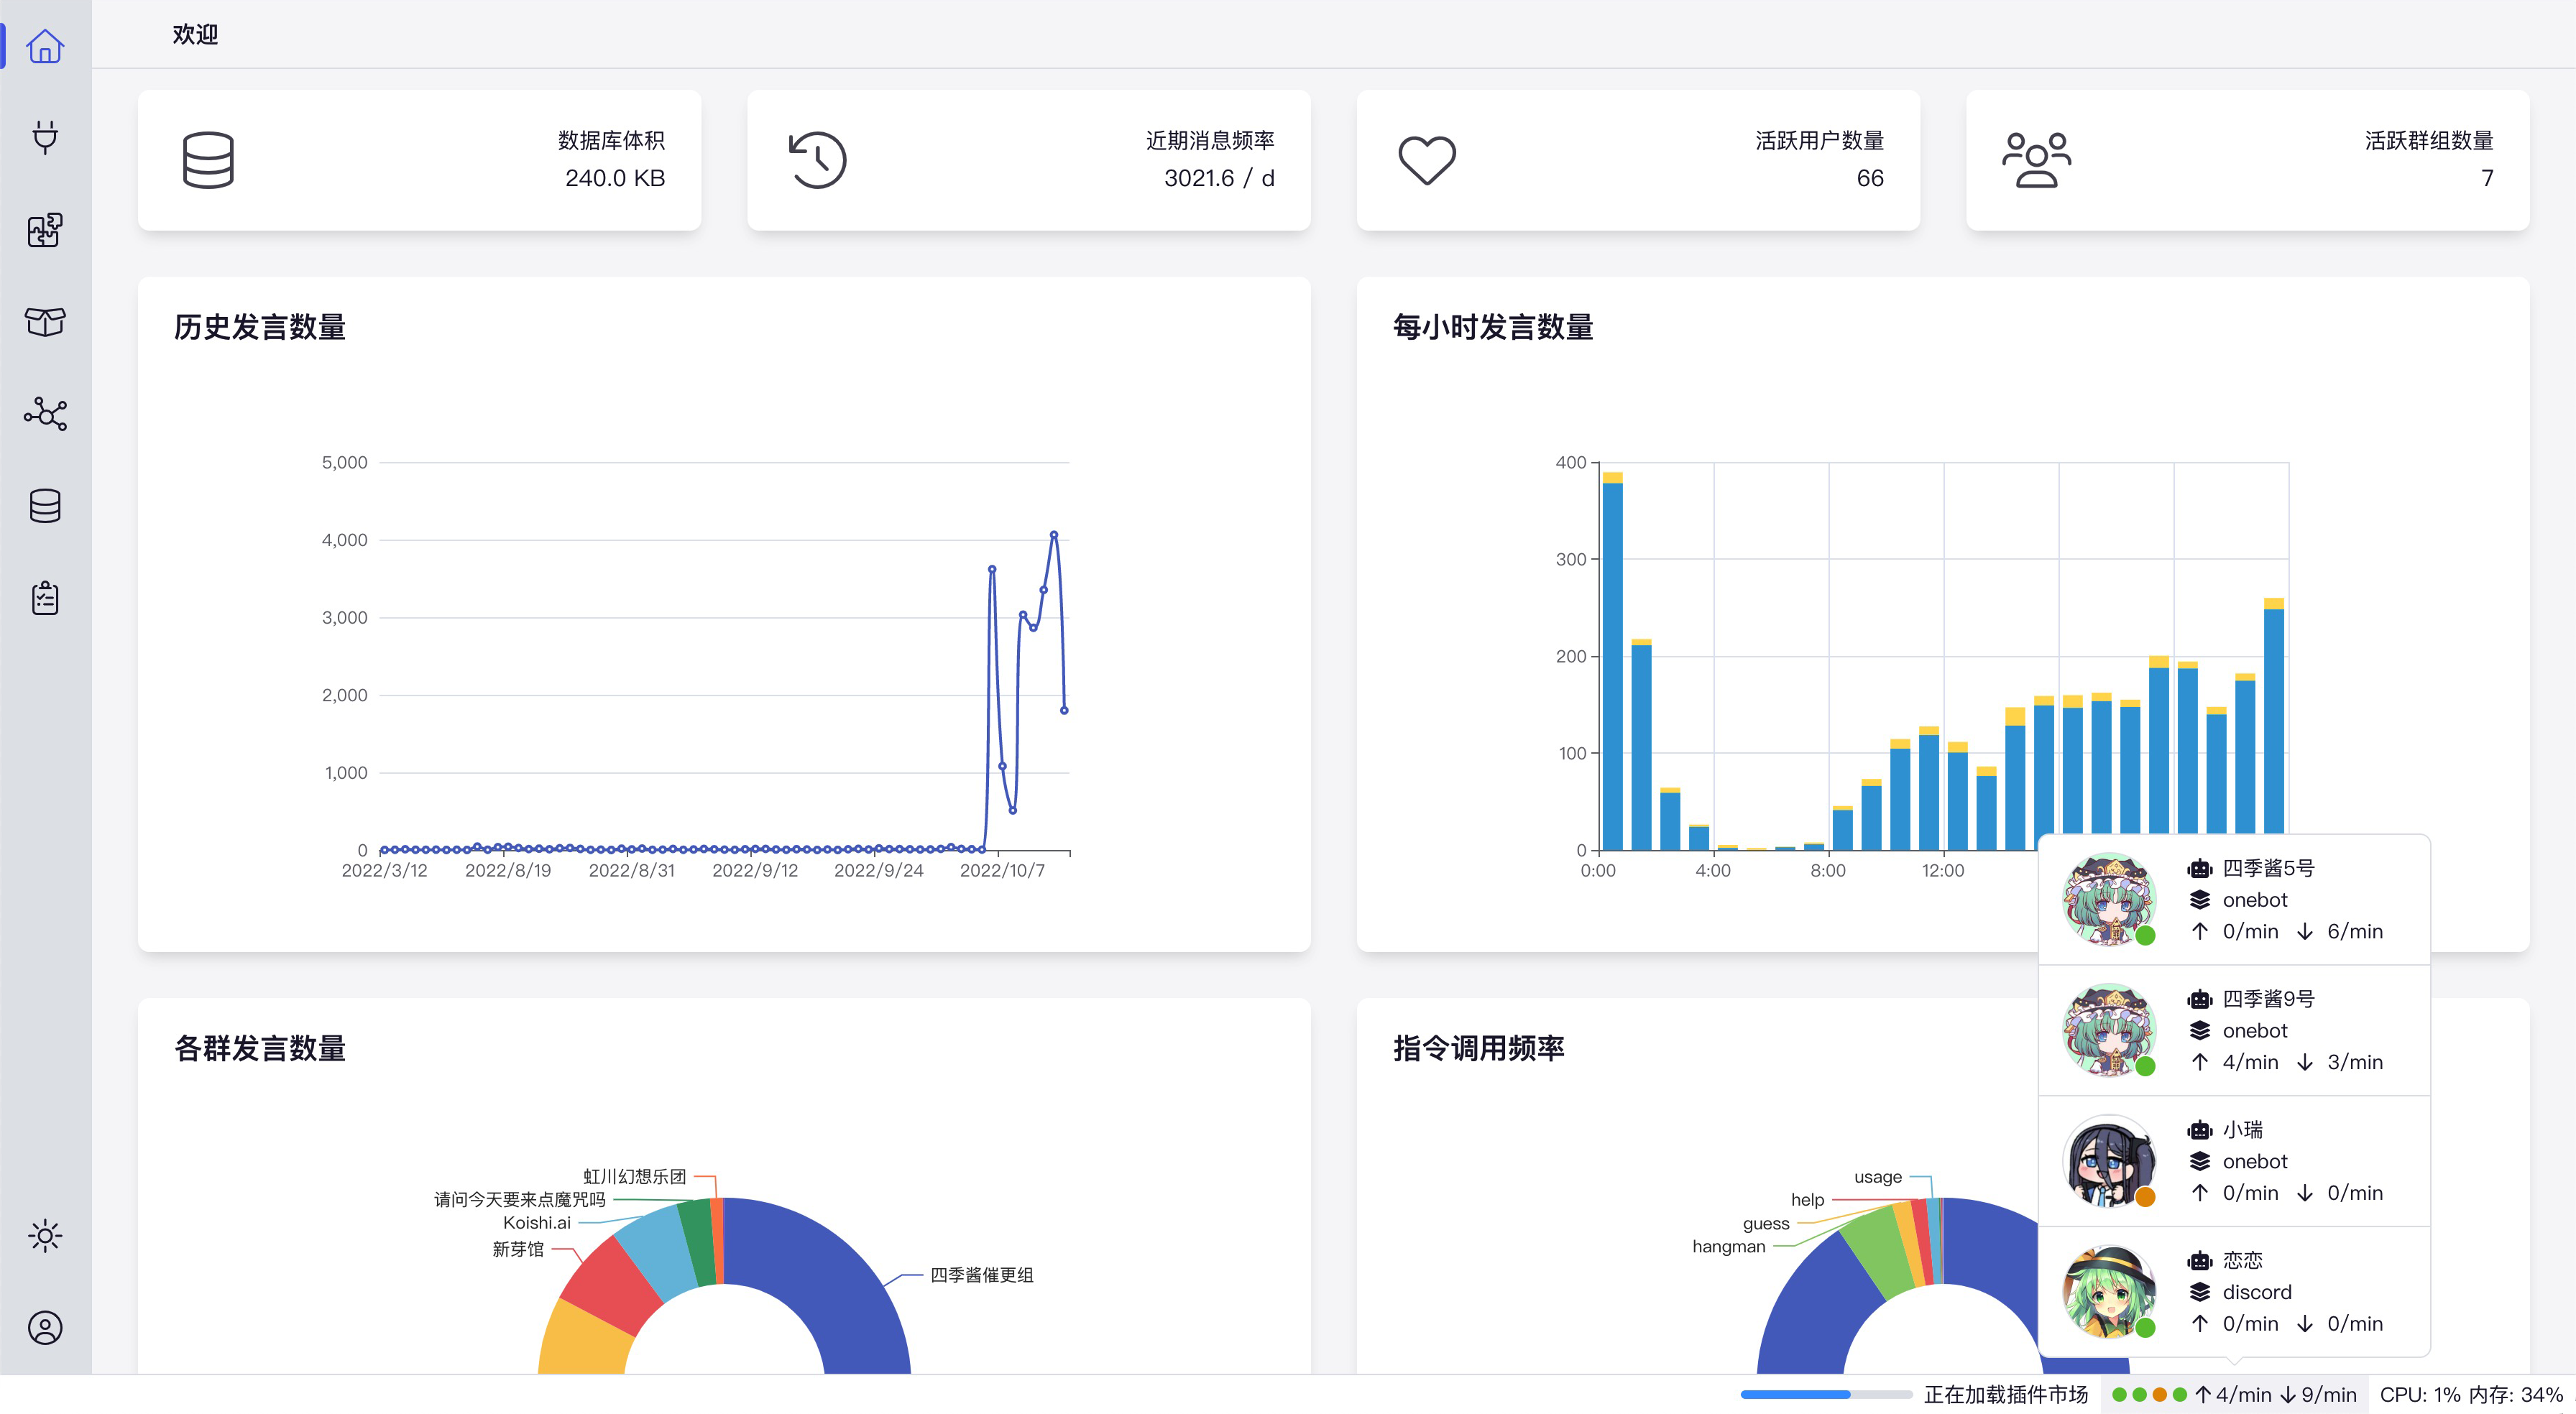Click the usage command label
The width and height of the screenshot is (2576, 1414).
[1878, 1177]
